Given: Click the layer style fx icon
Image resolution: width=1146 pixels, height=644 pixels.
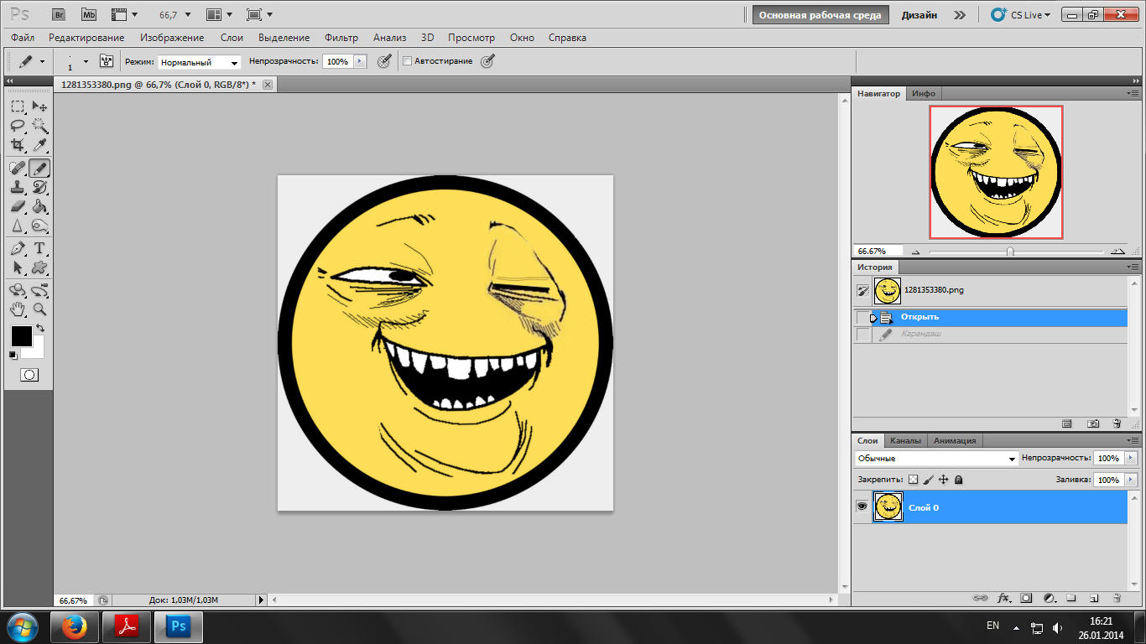Looking at the screenshot, I should pyautogui.click(x=1003, y=599).
